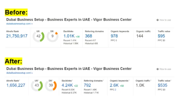The image size is (191, 99).
Task: Click the top How to use help icon
Action: click(158, 20)
